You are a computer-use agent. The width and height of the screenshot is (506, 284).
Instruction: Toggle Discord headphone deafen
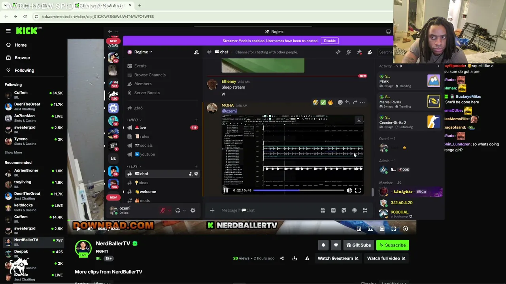click(178, 211)
